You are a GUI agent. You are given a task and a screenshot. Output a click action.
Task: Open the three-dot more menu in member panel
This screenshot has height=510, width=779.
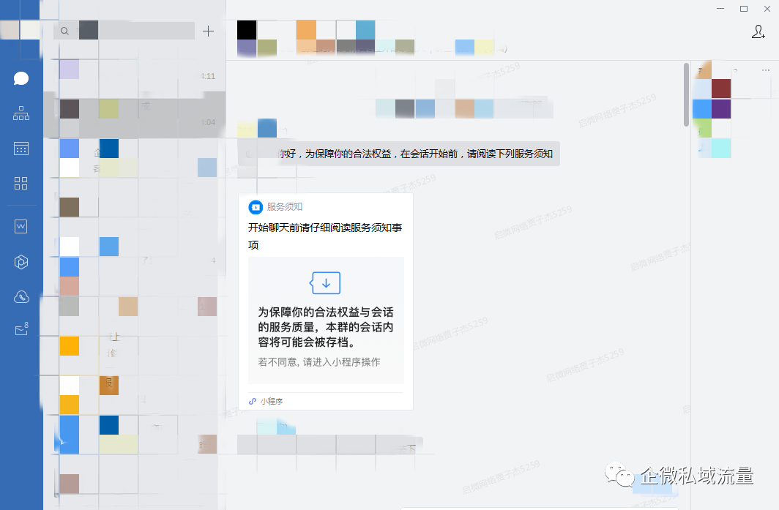tap(766, 70)
